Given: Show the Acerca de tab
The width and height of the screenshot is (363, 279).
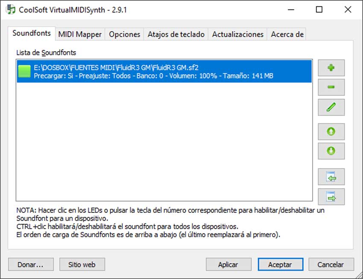Looking at the screenshot, I should tap(287, 34).
